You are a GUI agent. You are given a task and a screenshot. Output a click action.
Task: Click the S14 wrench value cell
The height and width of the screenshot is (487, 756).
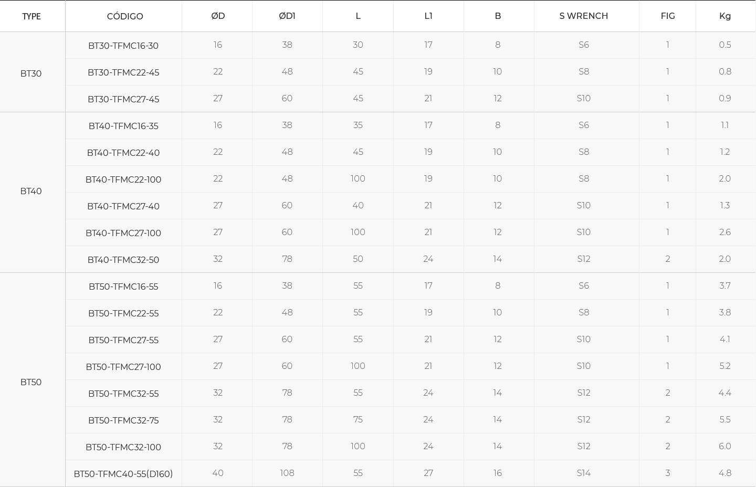[583, 473]
